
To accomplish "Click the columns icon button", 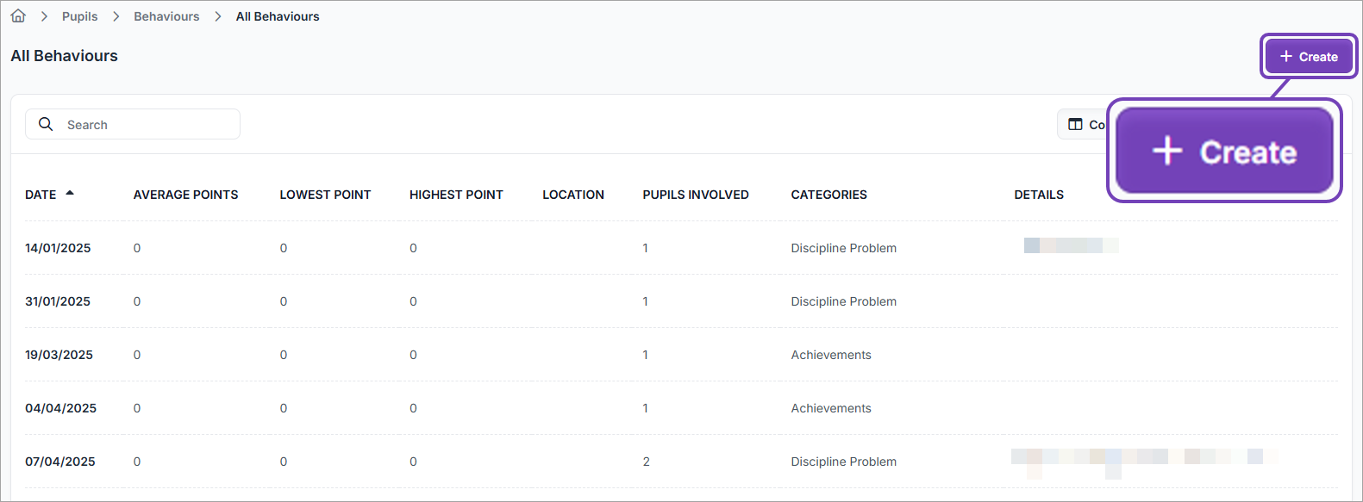I will click(1076, 124).
